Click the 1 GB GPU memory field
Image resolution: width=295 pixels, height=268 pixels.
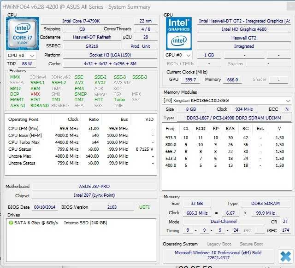pyautogui.click(x=209, y=55)
